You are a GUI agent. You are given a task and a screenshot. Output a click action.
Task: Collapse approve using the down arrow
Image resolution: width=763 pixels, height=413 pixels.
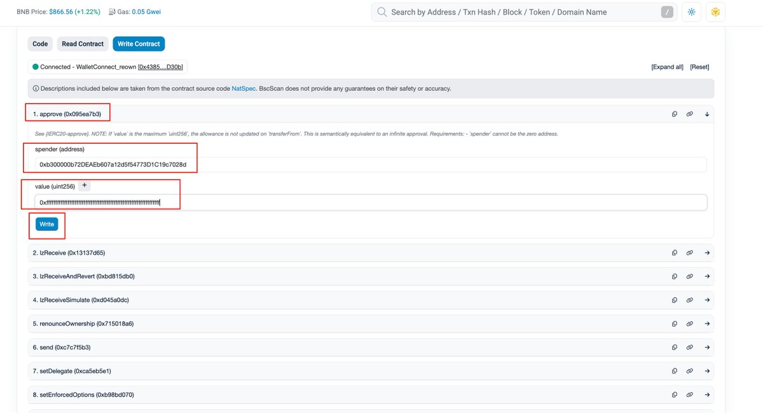click(x=706, y=114)
